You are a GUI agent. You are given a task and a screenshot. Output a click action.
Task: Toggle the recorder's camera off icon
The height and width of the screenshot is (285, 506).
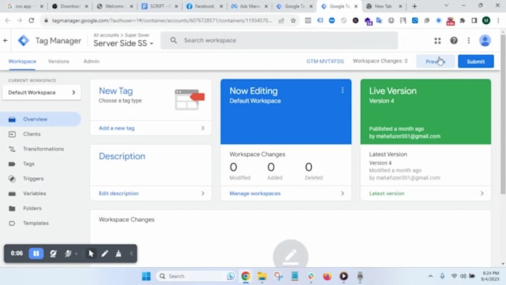click(x=54, y=254)
